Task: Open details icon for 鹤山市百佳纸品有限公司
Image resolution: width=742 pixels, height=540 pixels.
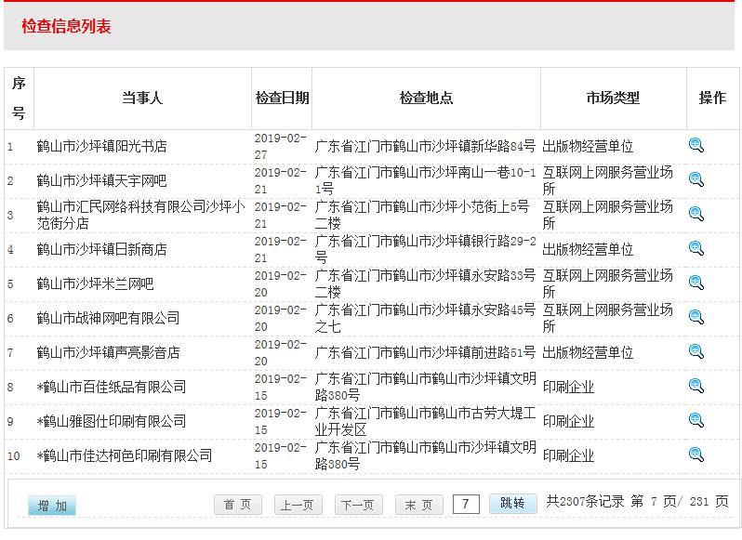Action: (696, 386)
